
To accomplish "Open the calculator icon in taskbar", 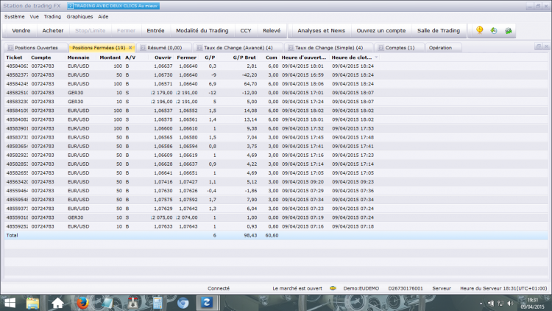I will click(x=158, y=303).
